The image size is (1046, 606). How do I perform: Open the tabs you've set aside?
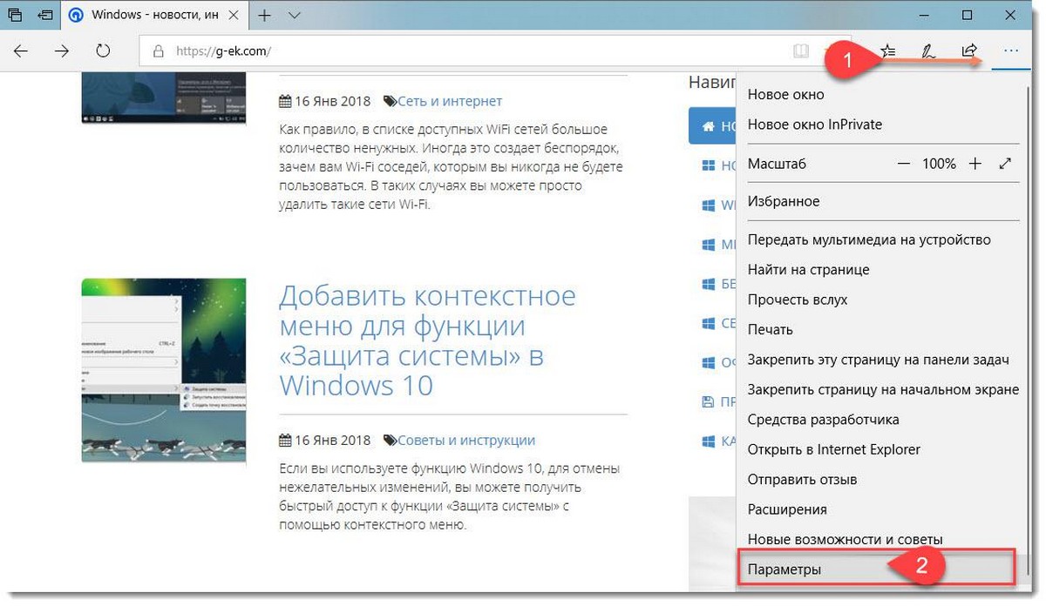point(15,16)
